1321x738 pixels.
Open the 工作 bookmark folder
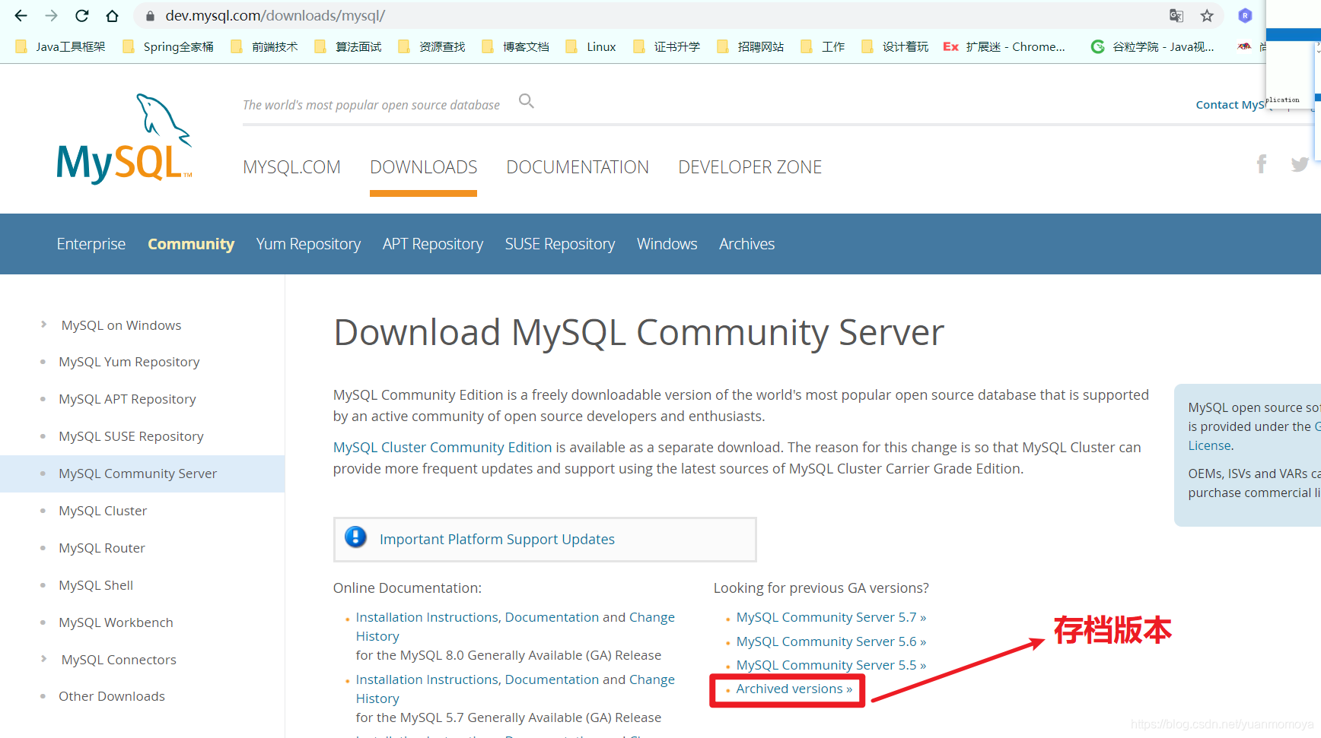tap(823, 46)
